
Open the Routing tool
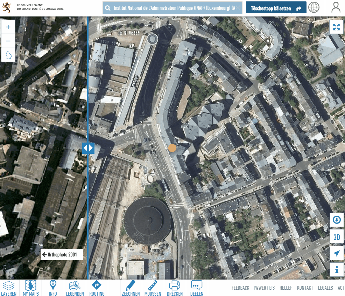pos(96,288)
